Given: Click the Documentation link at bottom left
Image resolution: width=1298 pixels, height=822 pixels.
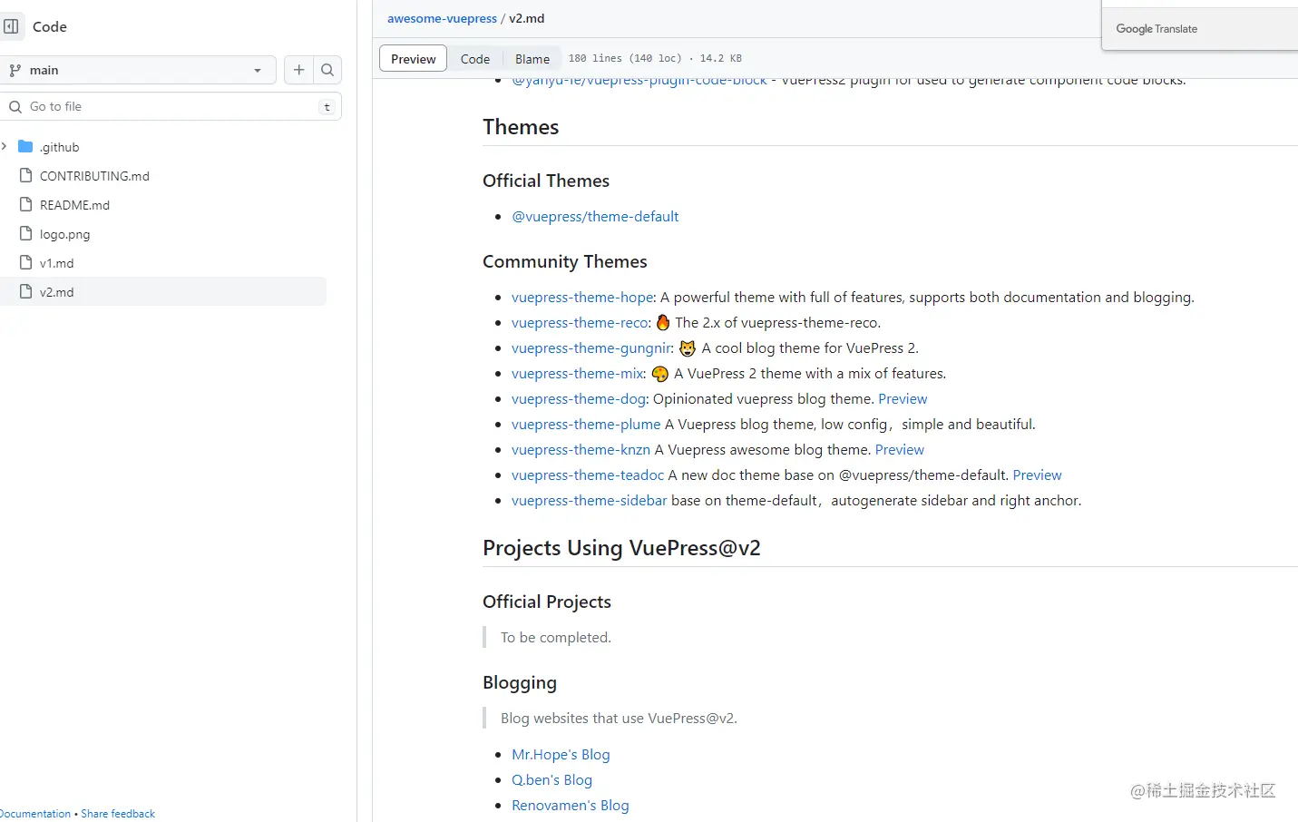Looking at the screenshot, I should coord(34,814).
